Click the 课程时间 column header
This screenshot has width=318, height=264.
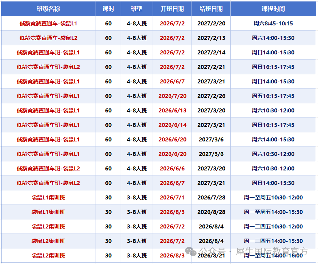[273, 9]
